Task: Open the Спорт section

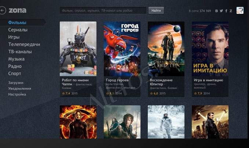Action: (x=15, y=74)
